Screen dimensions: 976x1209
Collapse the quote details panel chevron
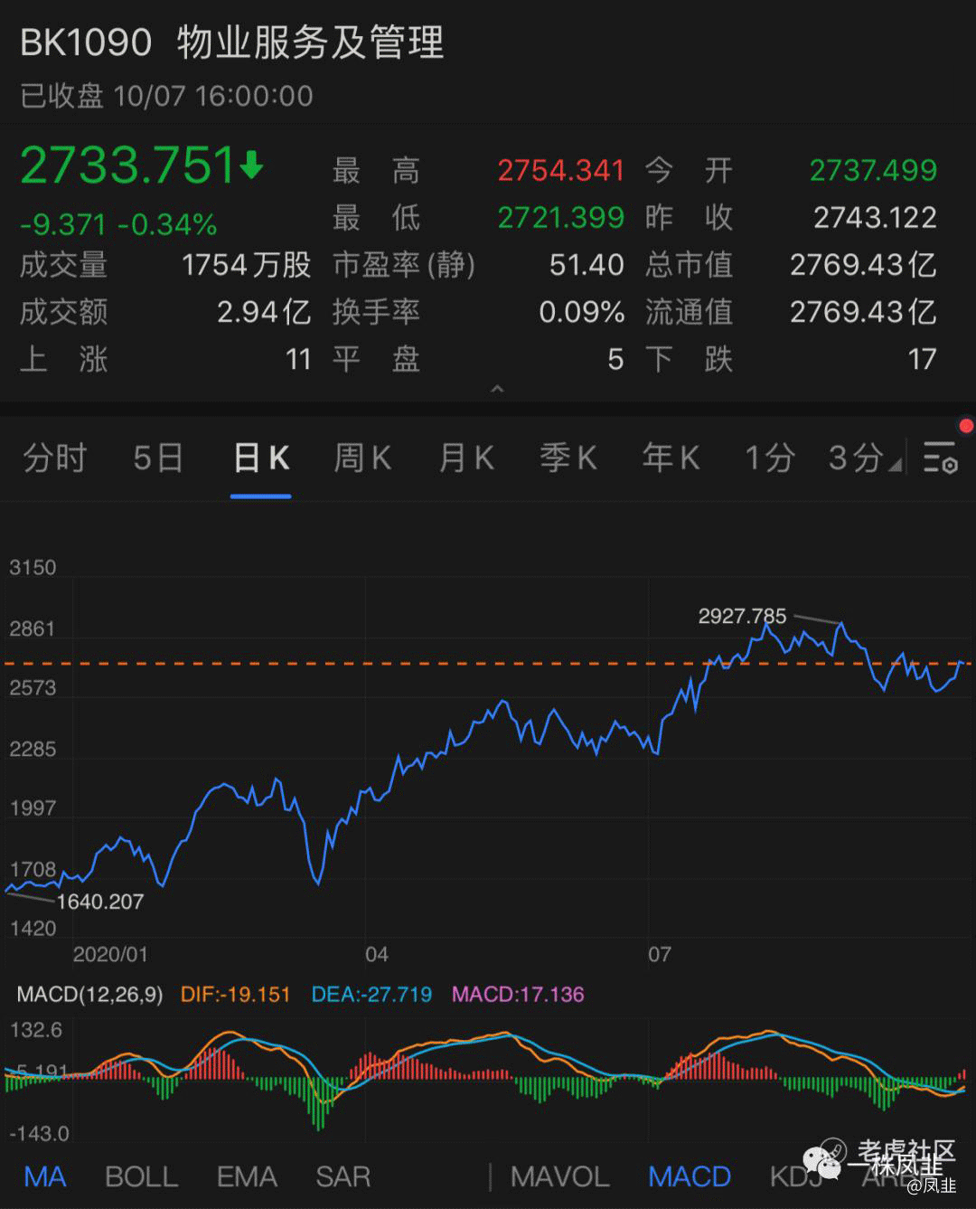[496, 389]
